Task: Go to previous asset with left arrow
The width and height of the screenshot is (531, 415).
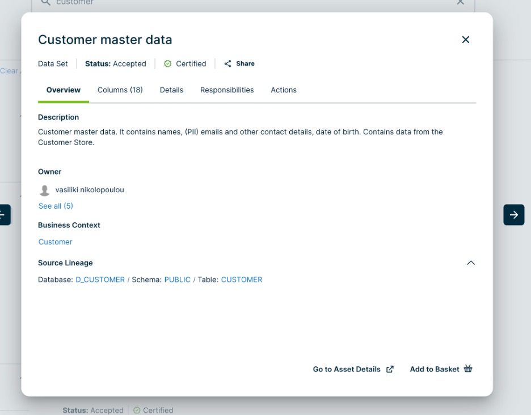Action: point(3,215)
